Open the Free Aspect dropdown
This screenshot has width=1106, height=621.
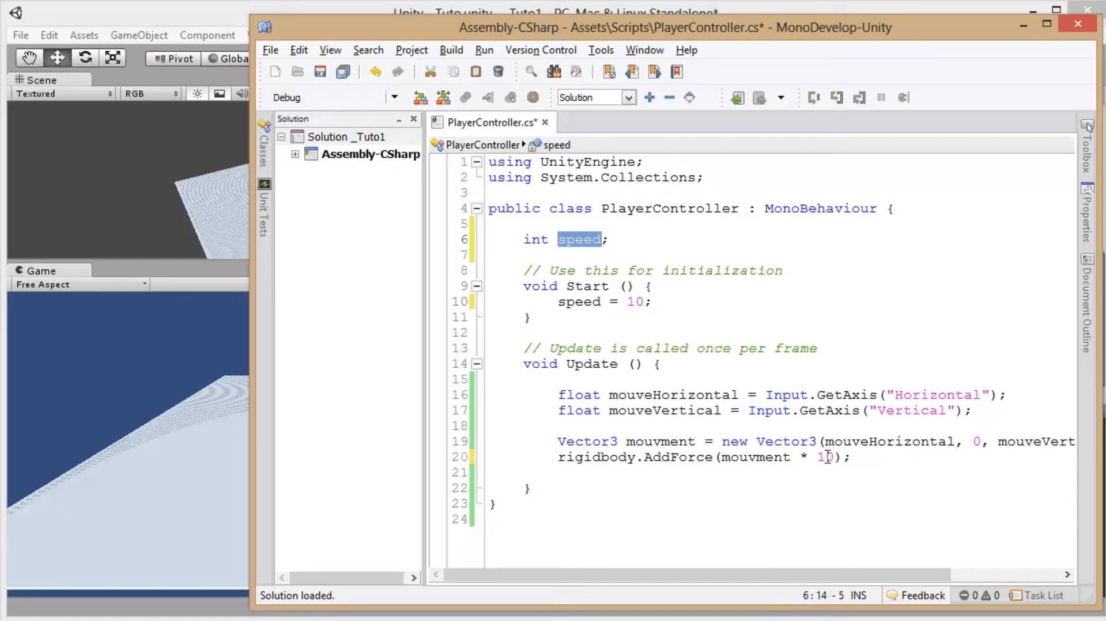point(81,284)
